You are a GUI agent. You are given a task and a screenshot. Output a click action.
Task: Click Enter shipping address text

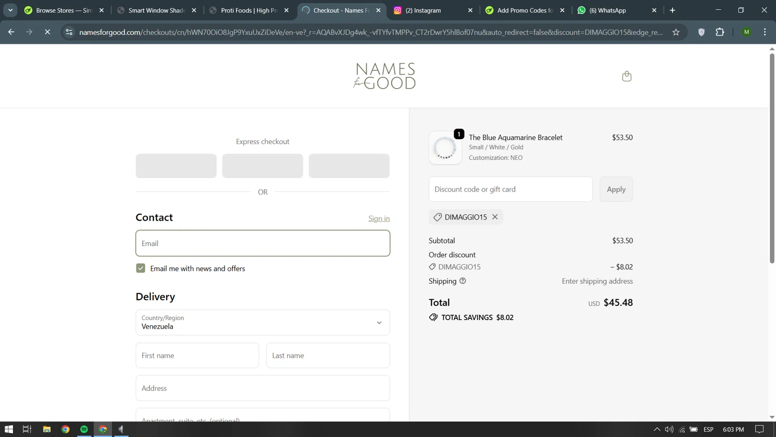point(598,281)
